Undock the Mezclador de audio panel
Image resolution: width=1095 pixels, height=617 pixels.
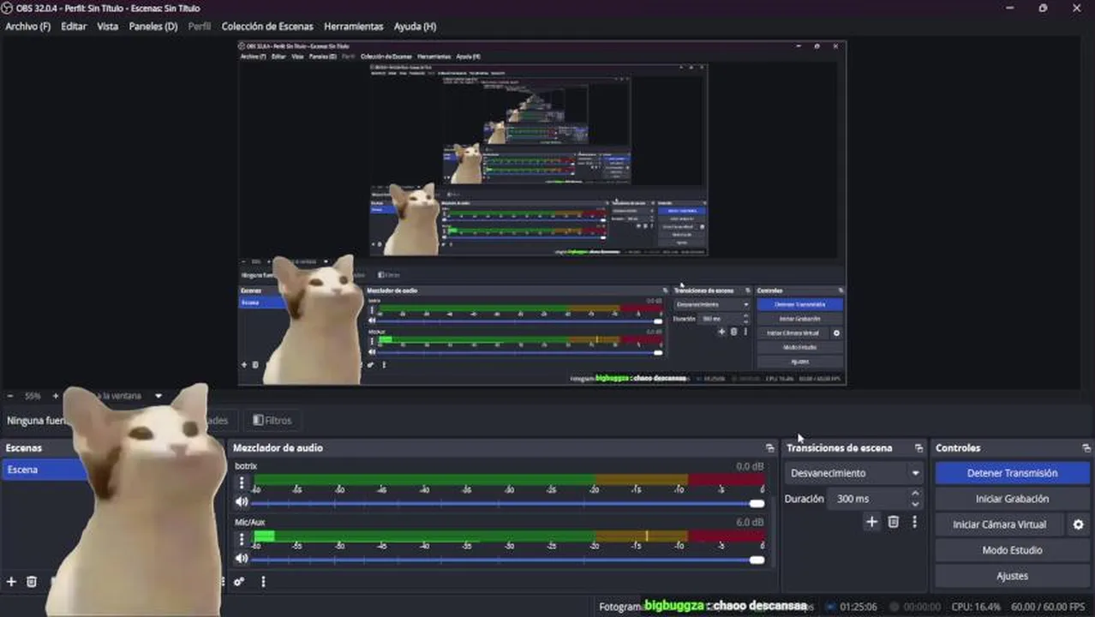click(x=769, y=448)
